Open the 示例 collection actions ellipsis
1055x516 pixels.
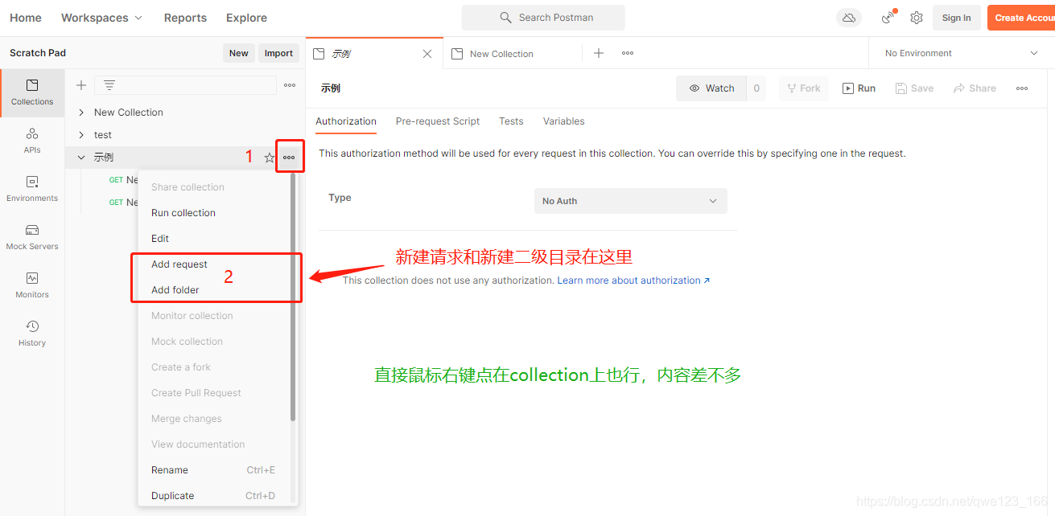click(289, 158)
